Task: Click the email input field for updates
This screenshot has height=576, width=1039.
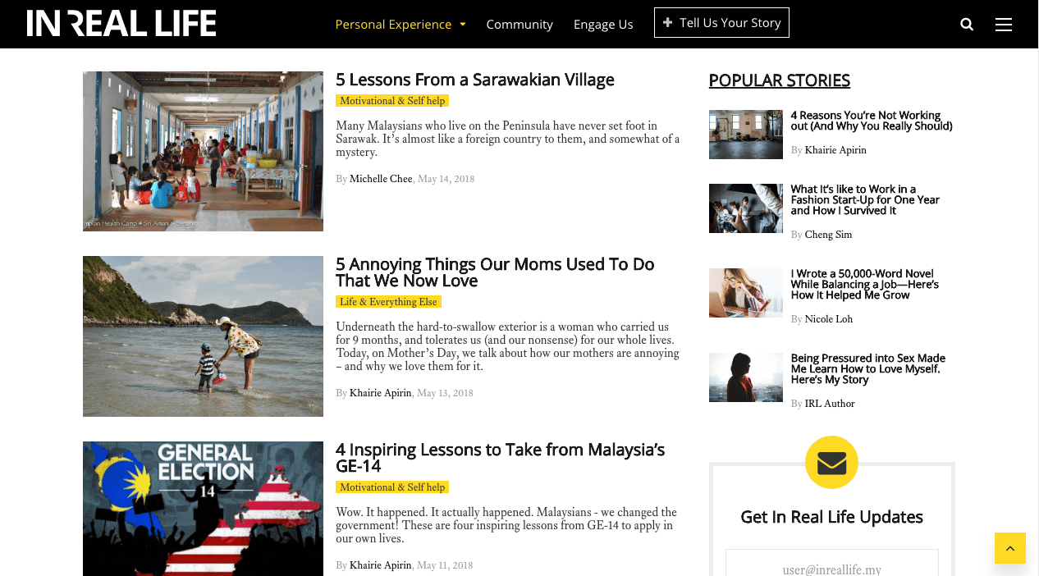Action: click(831, 564)
